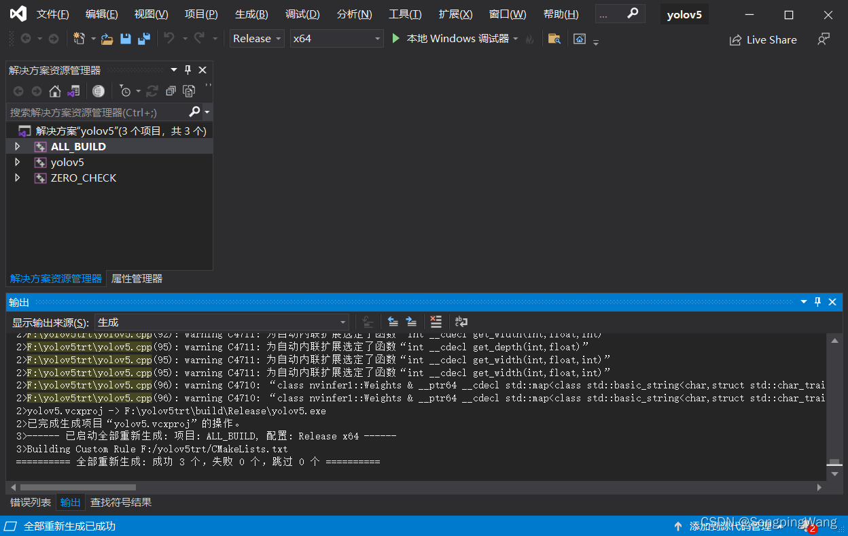Click the New Project toolbar icon
The image size is (848, 536).
click(x=79, y=39)
